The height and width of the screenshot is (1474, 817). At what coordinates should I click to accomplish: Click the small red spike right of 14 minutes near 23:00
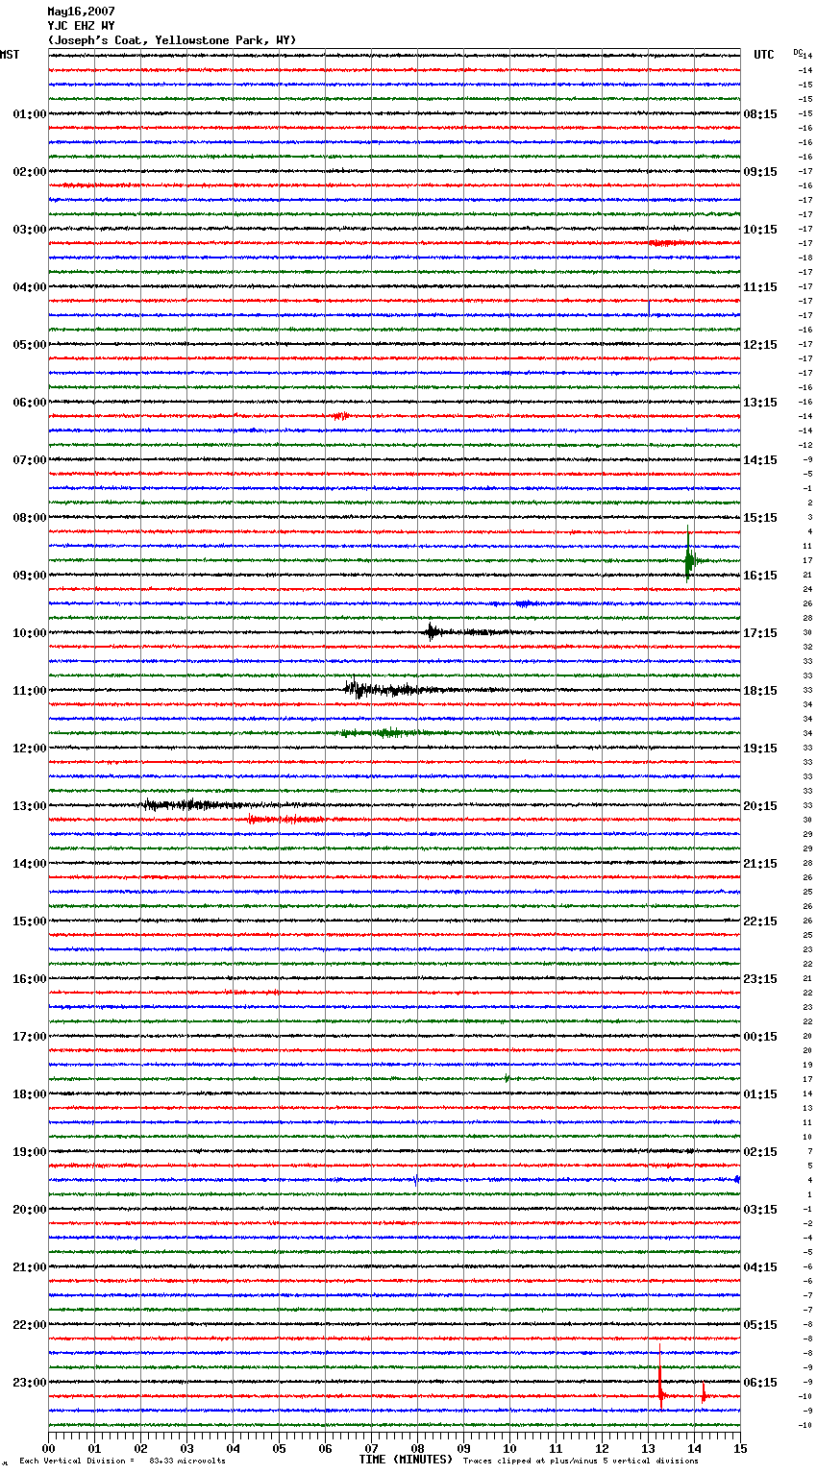tap(704, 1393)
